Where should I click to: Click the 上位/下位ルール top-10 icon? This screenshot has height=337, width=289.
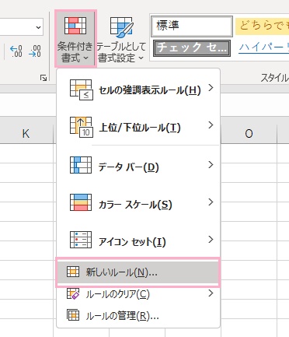pos(81,127)
